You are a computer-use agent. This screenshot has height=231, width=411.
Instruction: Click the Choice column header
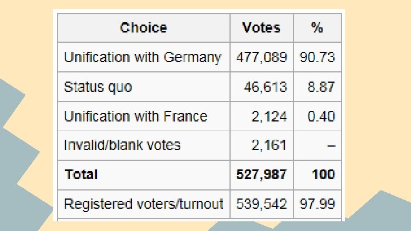click(x=143, y=28)
